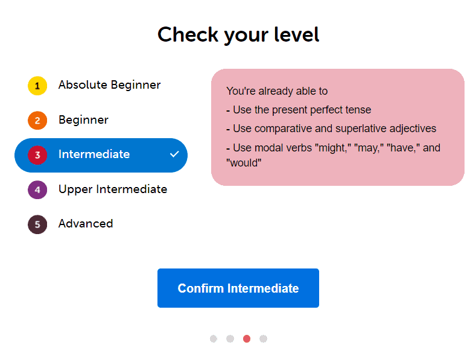
Task: Click the "Check your level" heading
Action: tap(238, 34)
